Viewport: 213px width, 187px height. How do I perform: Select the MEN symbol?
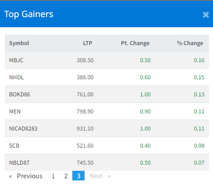(x=15, y=111)
